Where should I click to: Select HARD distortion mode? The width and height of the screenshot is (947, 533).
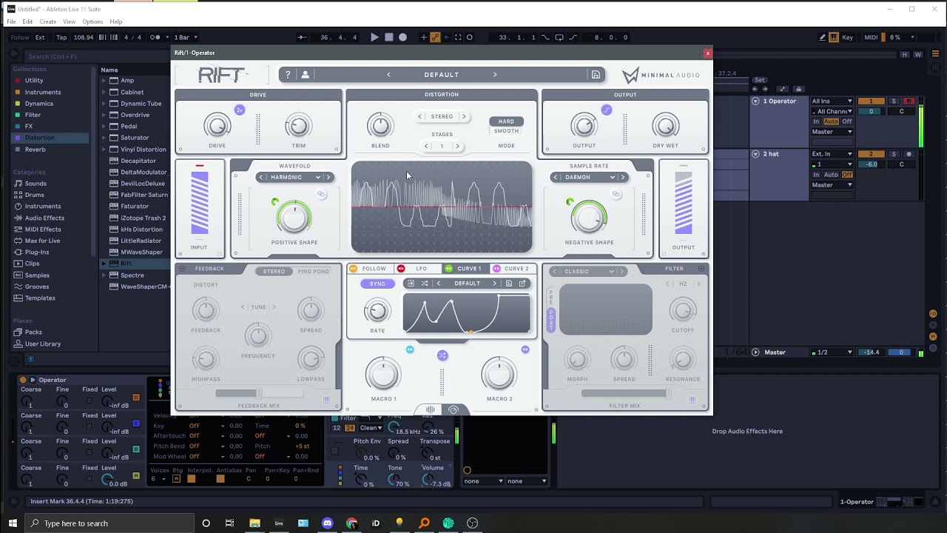point(506,121)
